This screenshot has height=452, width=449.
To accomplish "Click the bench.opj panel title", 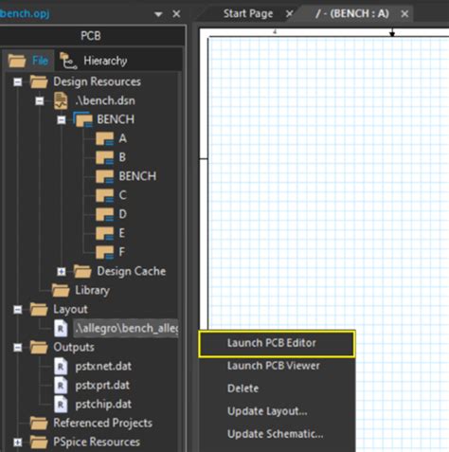I will (x=25, y=13).
